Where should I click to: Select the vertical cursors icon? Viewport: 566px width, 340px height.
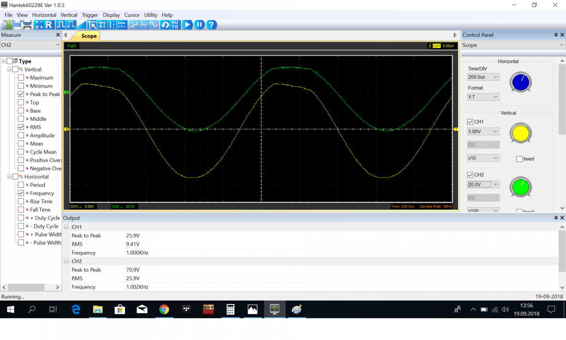point(112,25)
